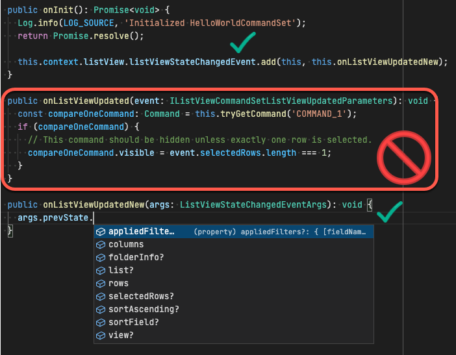Select sortAscending? completion entry
Screen dimensions: 456x355
pyautogui.click(x=234, y=309)
